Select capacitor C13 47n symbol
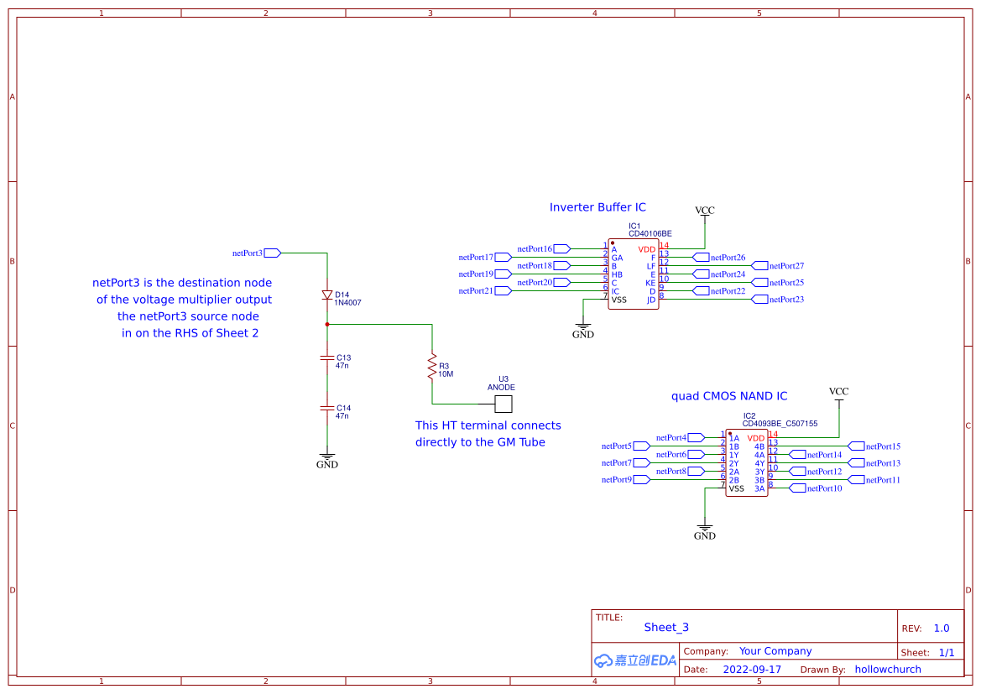 click(327, 359)
